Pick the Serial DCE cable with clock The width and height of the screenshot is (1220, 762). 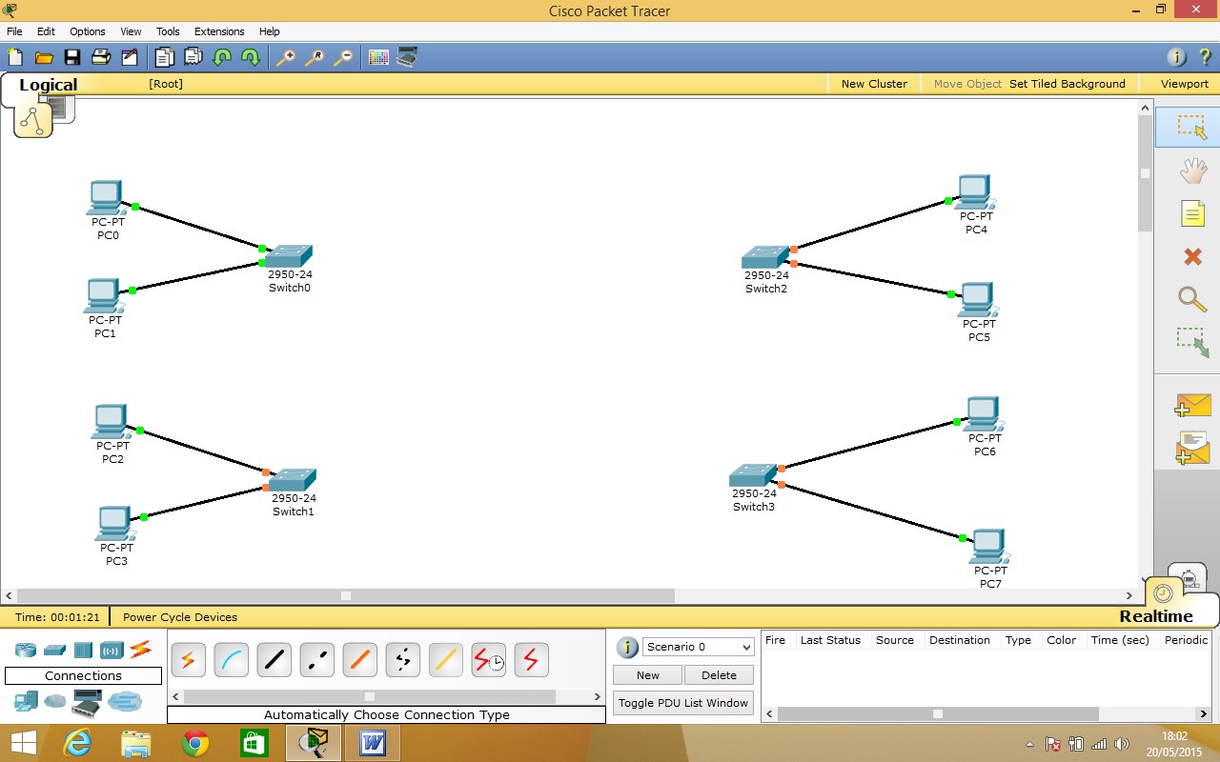(x=488, y=659)
